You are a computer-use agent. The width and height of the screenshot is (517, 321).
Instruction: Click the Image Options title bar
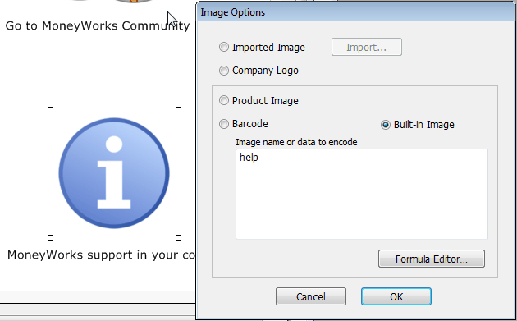[356, 12]
